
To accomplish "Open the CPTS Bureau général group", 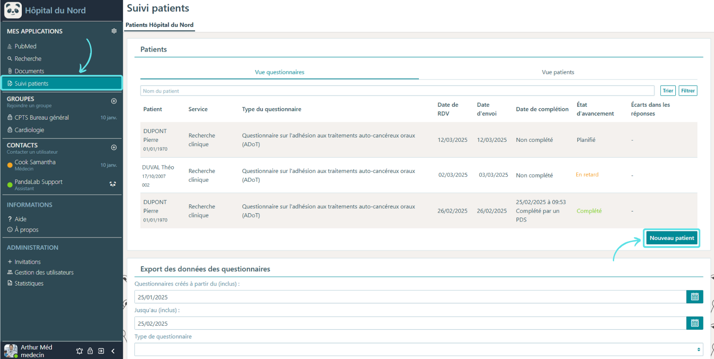I will coord(42,117).
